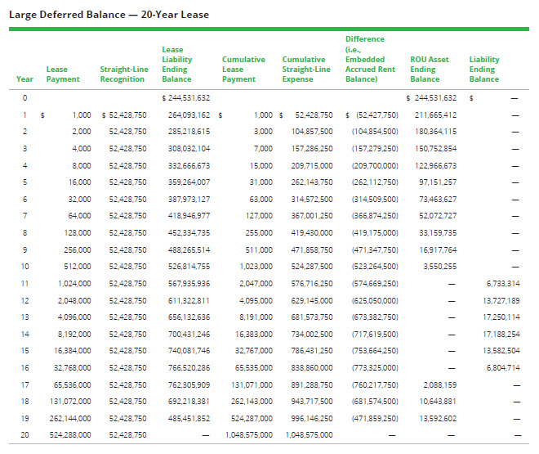Select the (773,325,000) difference cell
This screenshot has width=539, height=454.
375,368
